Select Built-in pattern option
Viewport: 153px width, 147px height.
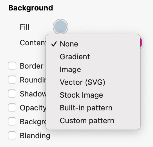point(93,108)
